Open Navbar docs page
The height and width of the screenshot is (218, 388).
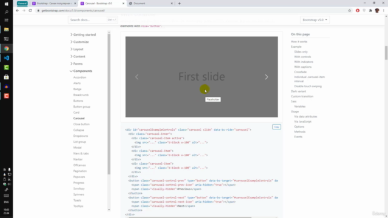click(78, 159)
